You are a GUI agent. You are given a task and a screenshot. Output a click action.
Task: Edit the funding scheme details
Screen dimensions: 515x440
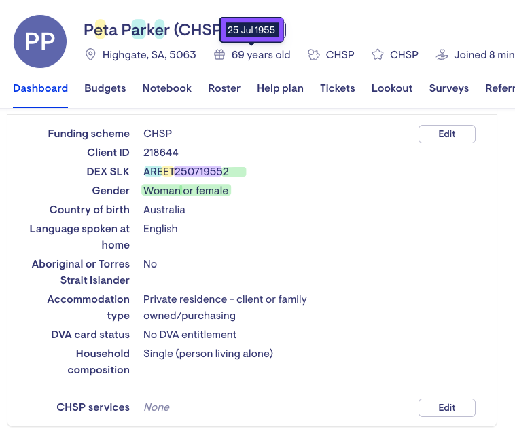coord(447,134)
